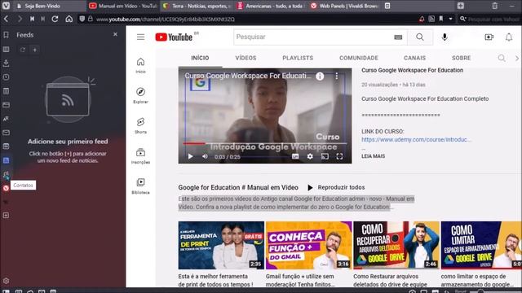The height and width of the screenshot is (293, 522).
Task: Open the History panel clock icon
Action: [6, 77]
